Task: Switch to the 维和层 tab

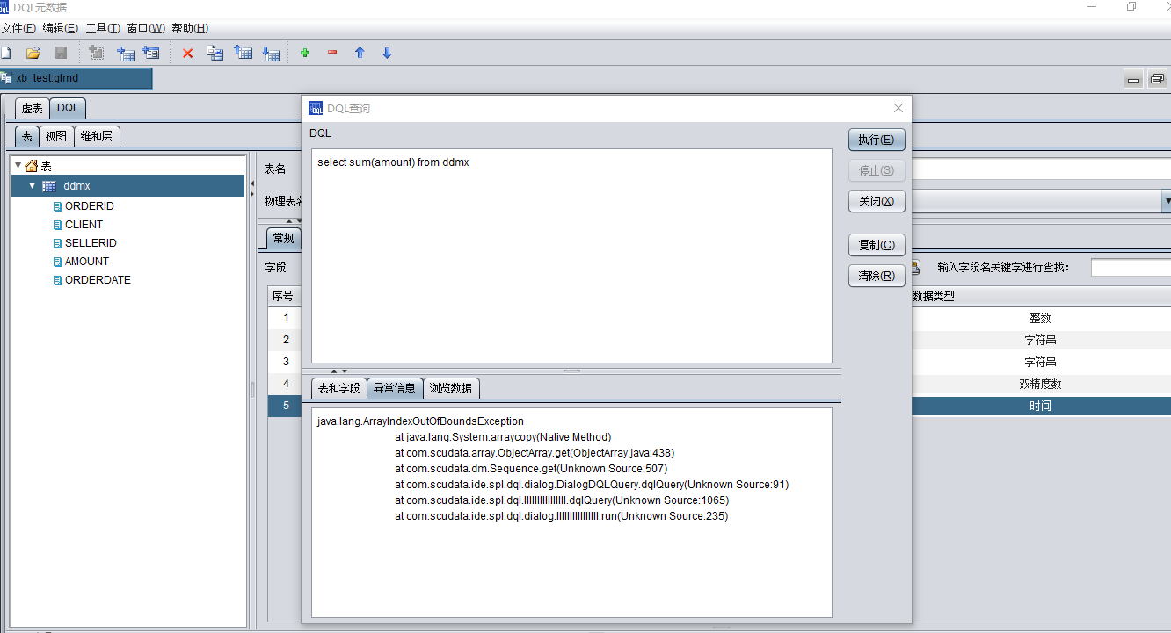Action: point(97,136)
